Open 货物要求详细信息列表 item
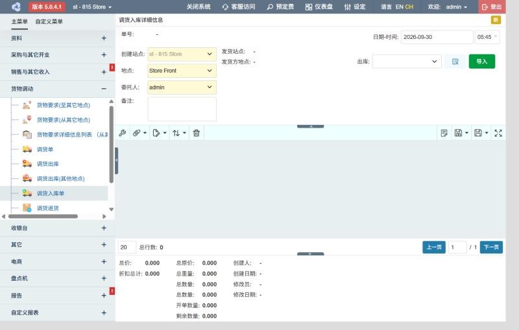This screenshot has width=519, height=330. pyautogui.click(x=72, y=135)
